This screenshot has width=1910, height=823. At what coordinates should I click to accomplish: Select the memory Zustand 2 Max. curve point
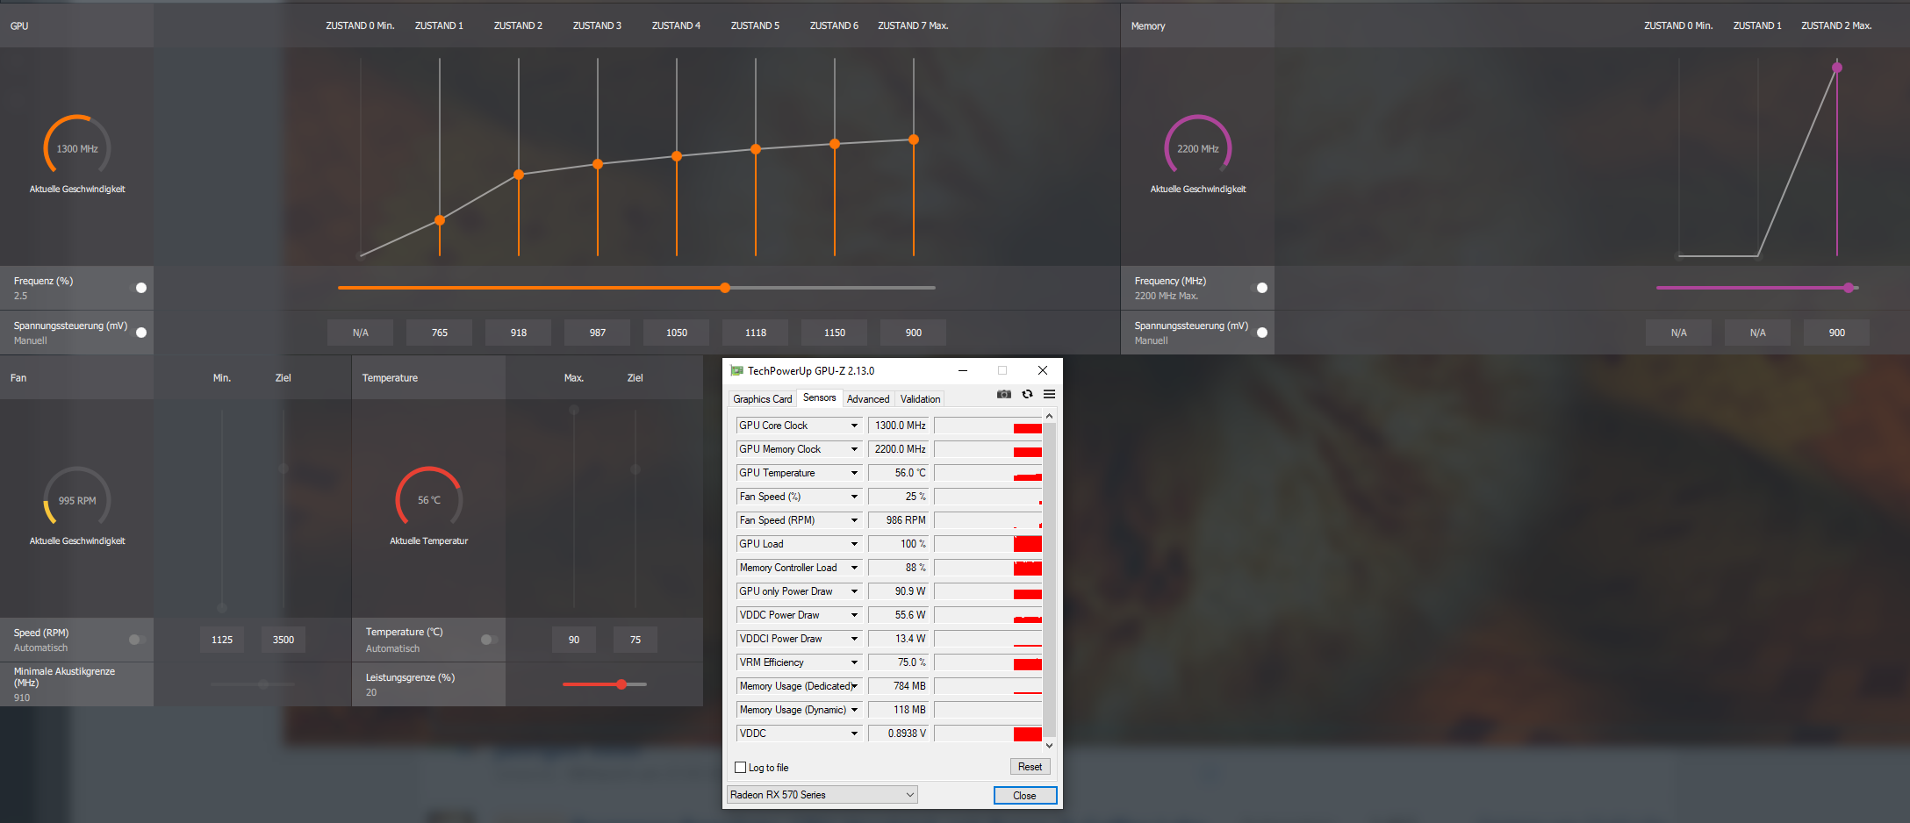tap(1837, 68)
